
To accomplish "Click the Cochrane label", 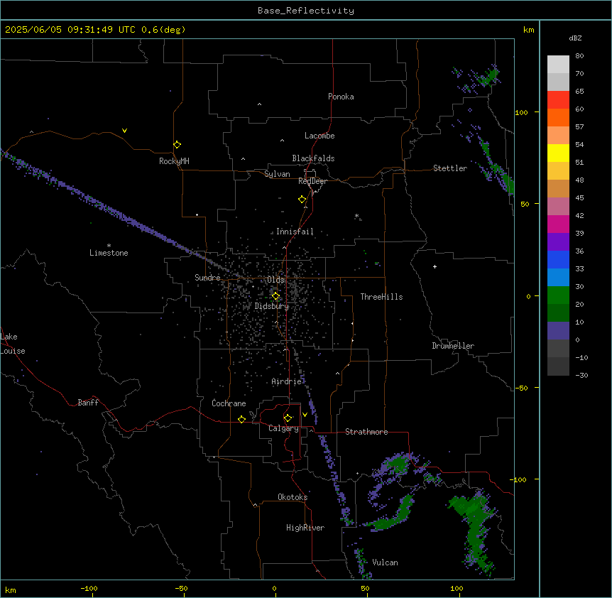I will point(229,403).
